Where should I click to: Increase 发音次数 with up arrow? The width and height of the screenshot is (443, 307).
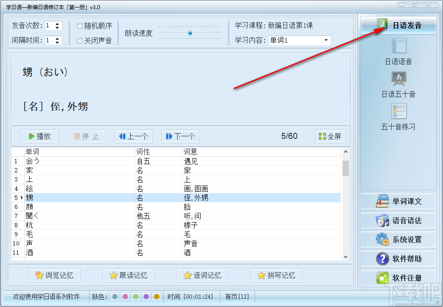pyautogui.click(x=57, y=24)
